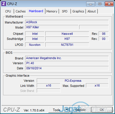Minimize the CPU-Z window

pos(90,4)
